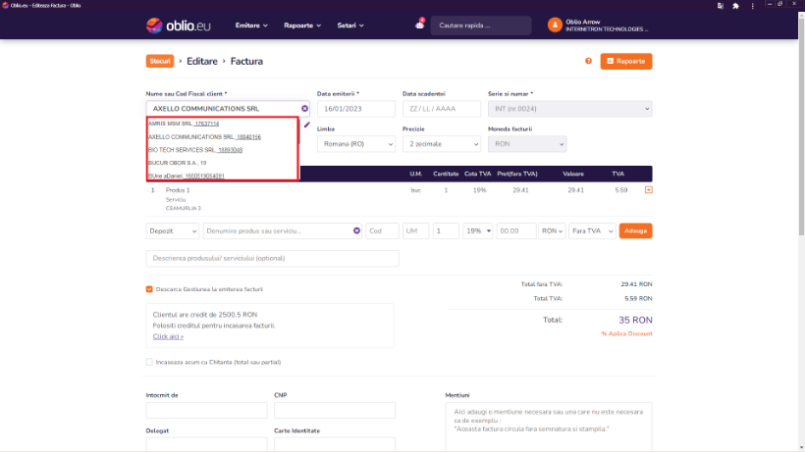Open the Fara TVA dropdown

point(593,230)
